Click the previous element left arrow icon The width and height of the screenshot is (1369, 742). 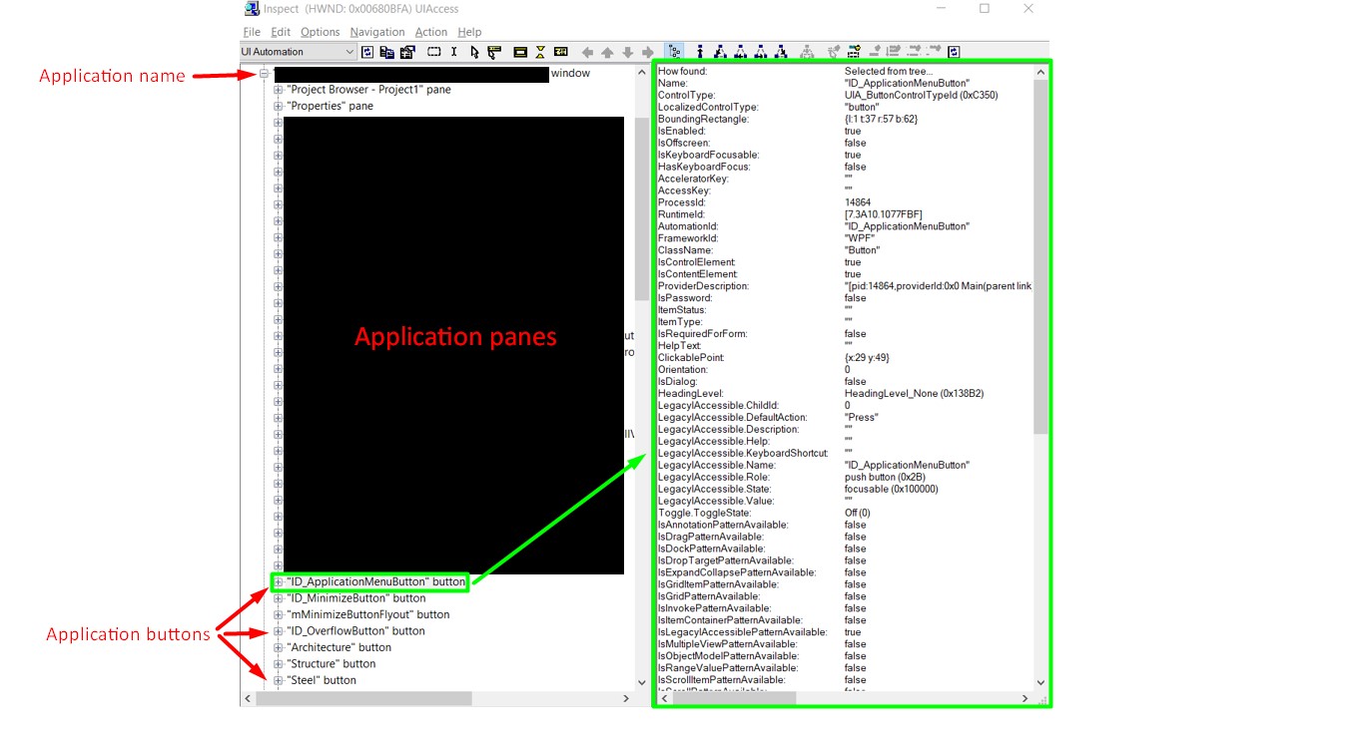click(587, 51)
